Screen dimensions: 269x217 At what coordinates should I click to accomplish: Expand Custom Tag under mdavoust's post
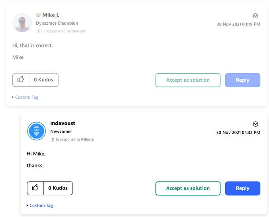point(41,205)
